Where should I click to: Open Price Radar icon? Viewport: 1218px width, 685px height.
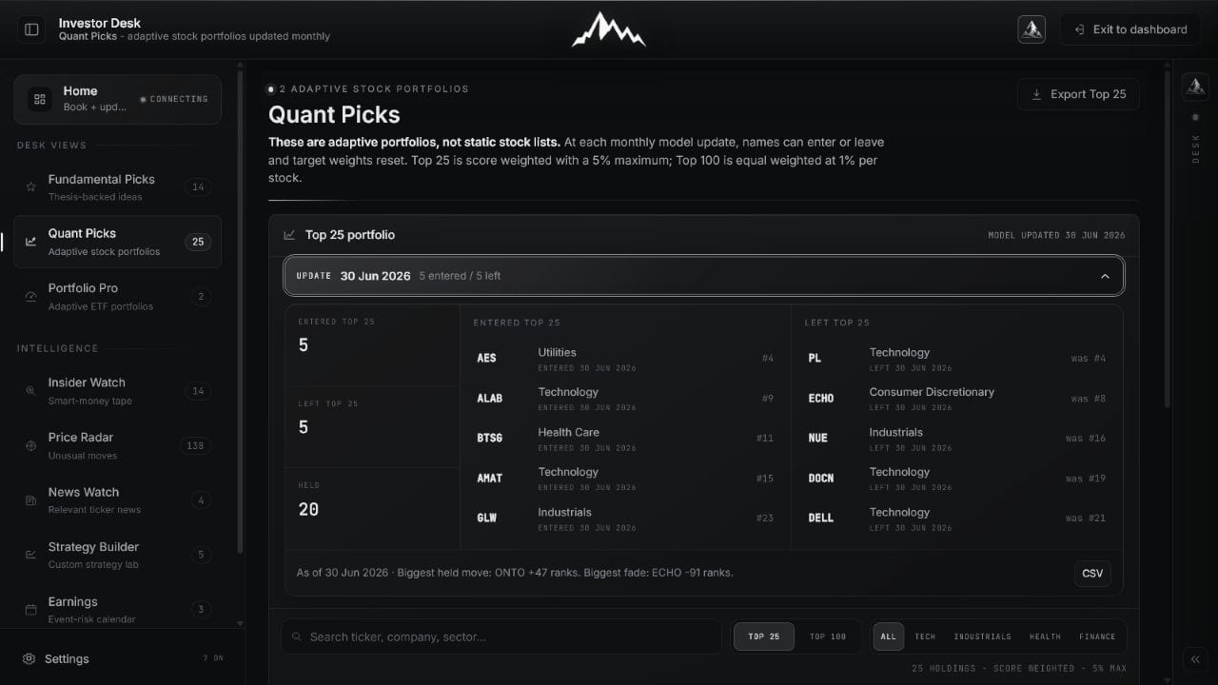click(30, 445)
